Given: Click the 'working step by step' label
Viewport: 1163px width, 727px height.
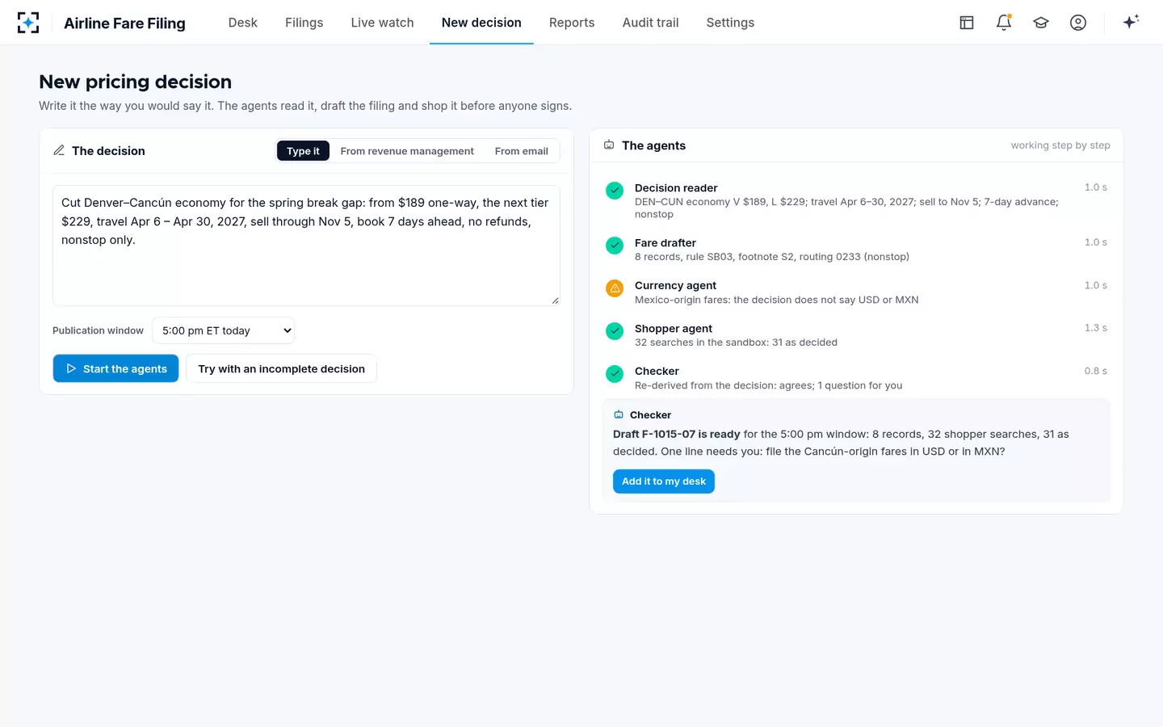Looking at the screenshot, I should pyautogui.click(x=1060, y=145).
